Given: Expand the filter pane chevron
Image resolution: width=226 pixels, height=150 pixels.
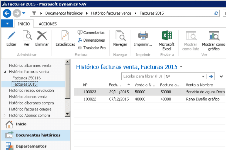Looking at the screenshot, I should click(221, 77).
